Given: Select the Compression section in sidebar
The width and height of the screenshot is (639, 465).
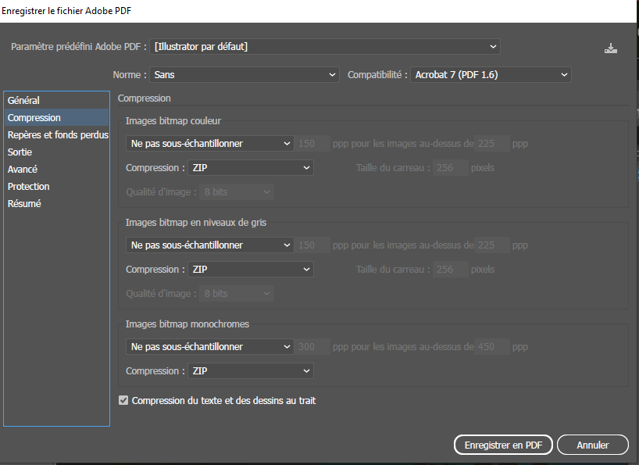Looking at the screenshot, I should [x=34, y=118].
